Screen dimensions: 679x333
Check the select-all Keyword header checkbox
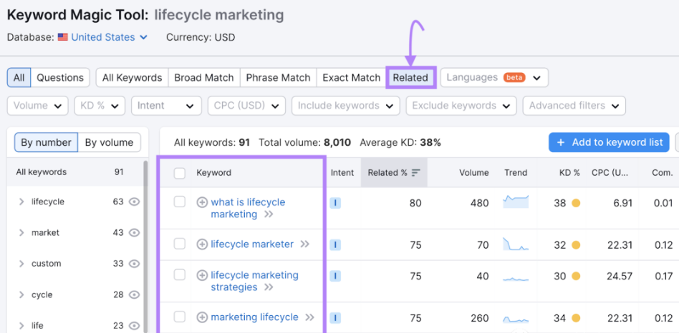180,173
